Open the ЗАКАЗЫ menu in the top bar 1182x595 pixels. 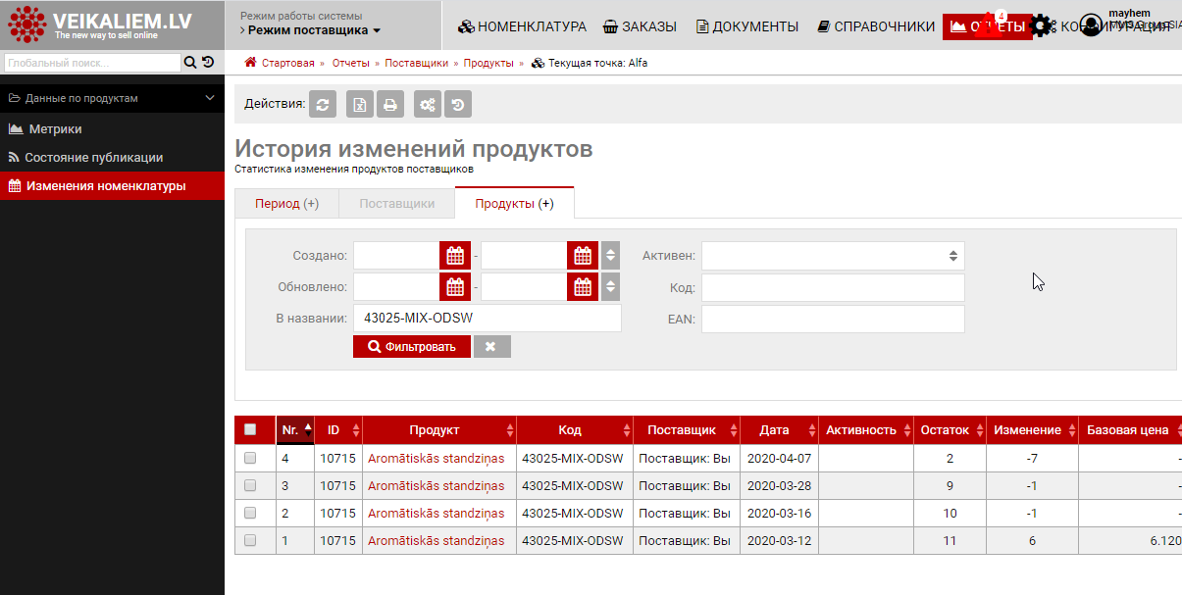coord(640,26)
